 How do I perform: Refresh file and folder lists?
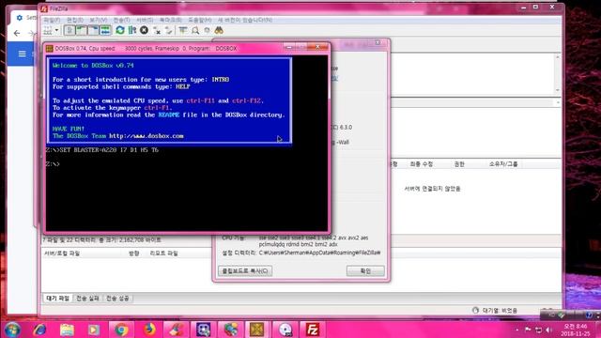tap(120, 30)
